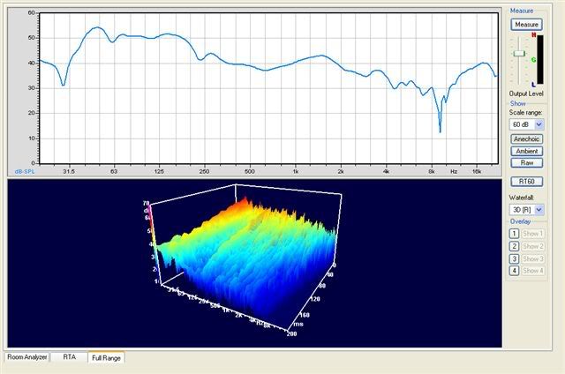This screenshot has height=374, width=565.
Task: Store to overlay slot 1
Action: pos(514,234)
